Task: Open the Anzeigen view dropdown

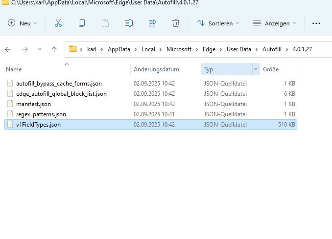Action: (274, 23)
